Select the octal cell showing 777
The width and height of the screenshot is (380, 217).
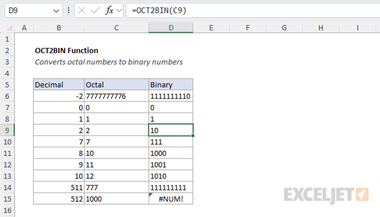117,187
